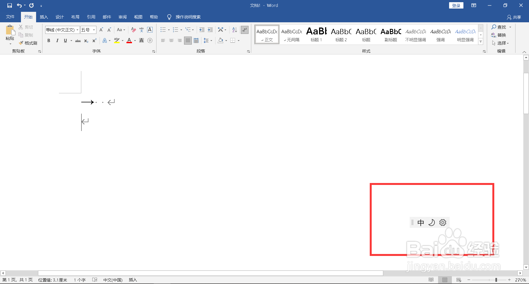The image size is (529, 284).
Task: Click the 替换 Replace button
Action: (x=499, y=35)
